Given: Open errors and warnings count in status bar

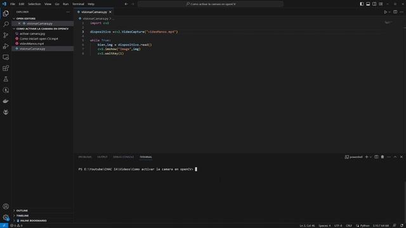Looking at the screenshot, I should coord(16,225).
